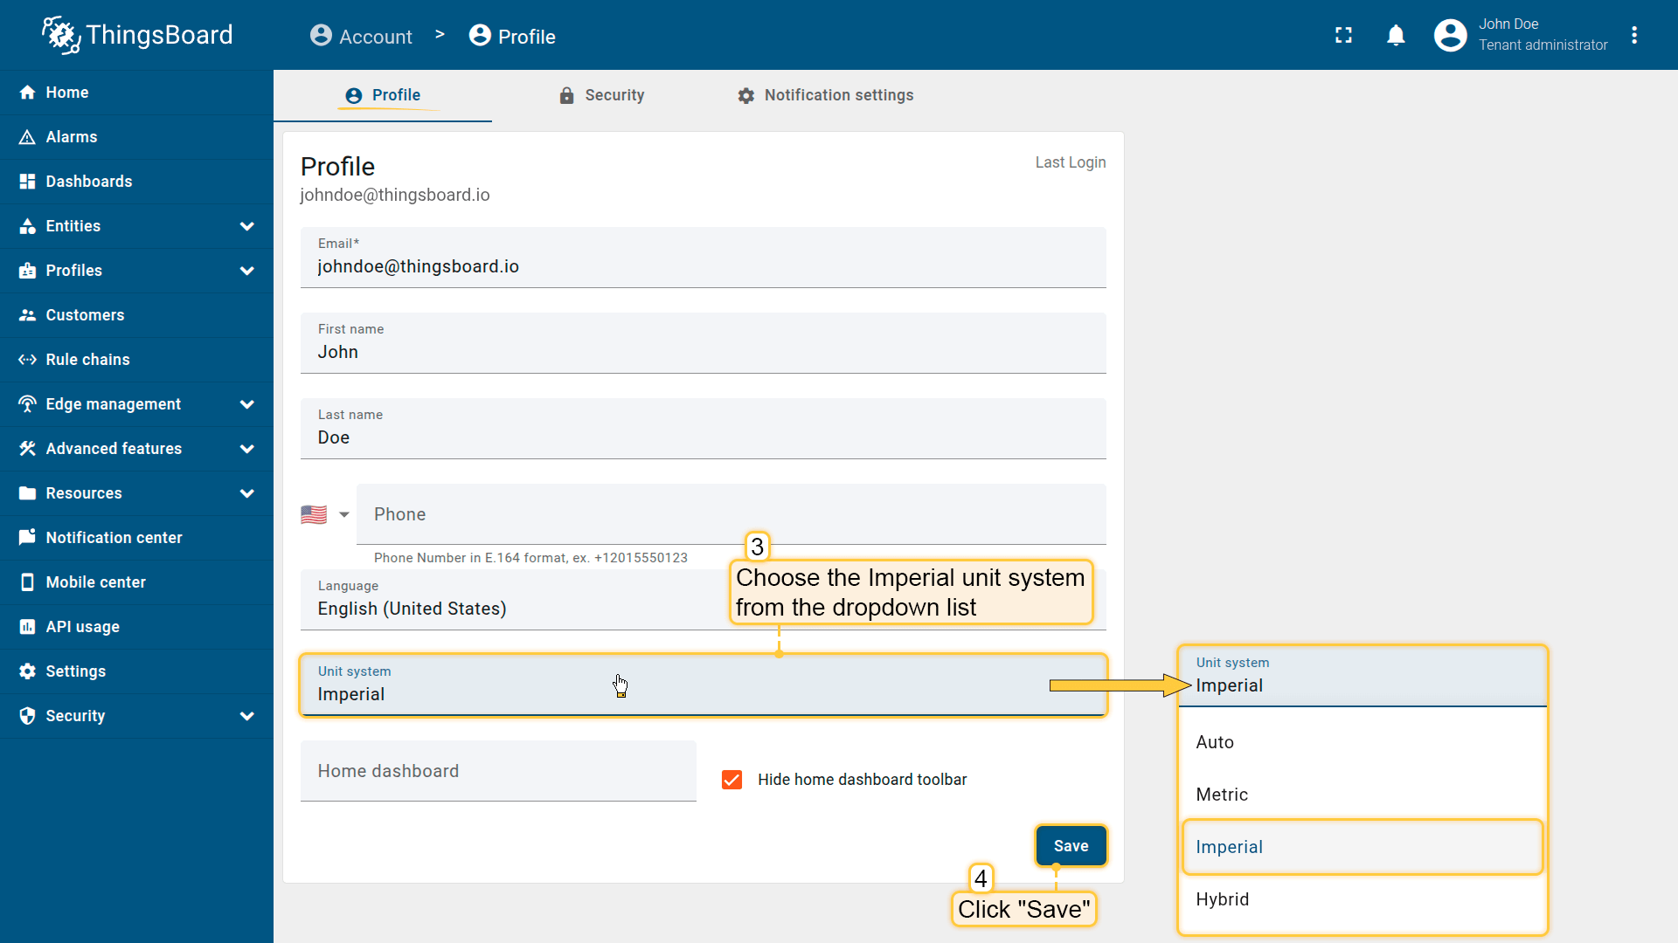This screenshot has width=1678, height=943.
Task: Open Notification center from sidebar
Action: 114,538
